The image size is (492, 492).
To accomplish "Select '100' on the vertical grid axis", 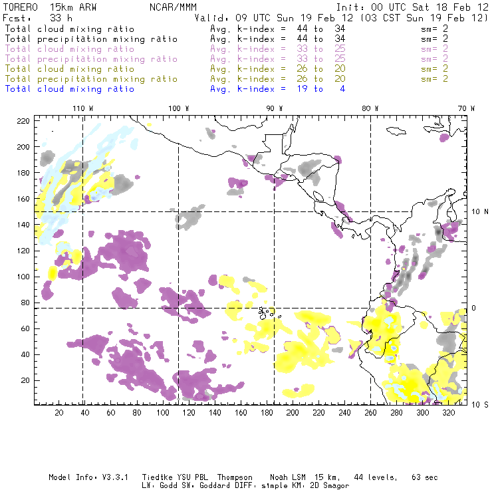I will [x=23, y=277].
